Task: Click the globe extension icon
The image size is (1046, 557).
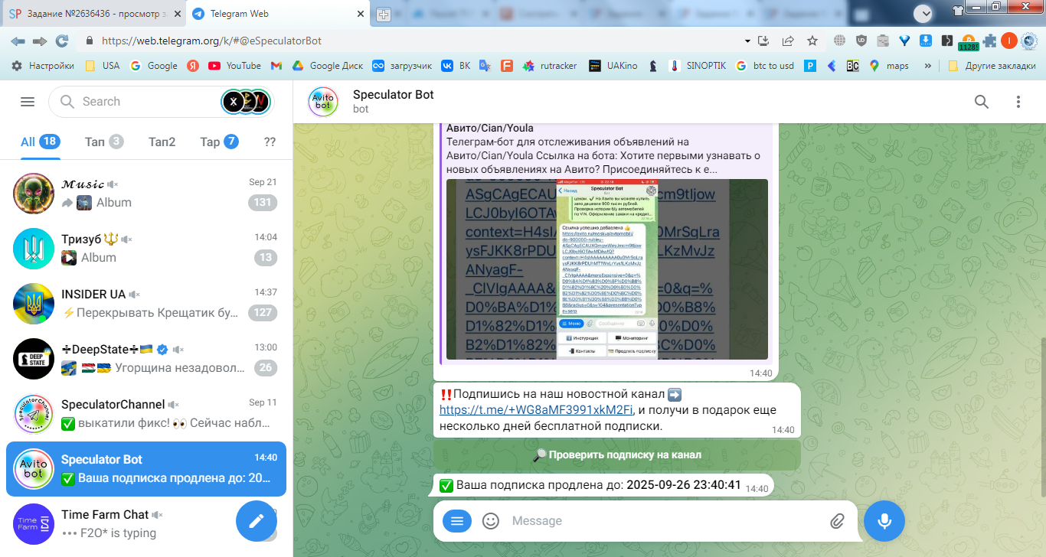Action: 839,41
